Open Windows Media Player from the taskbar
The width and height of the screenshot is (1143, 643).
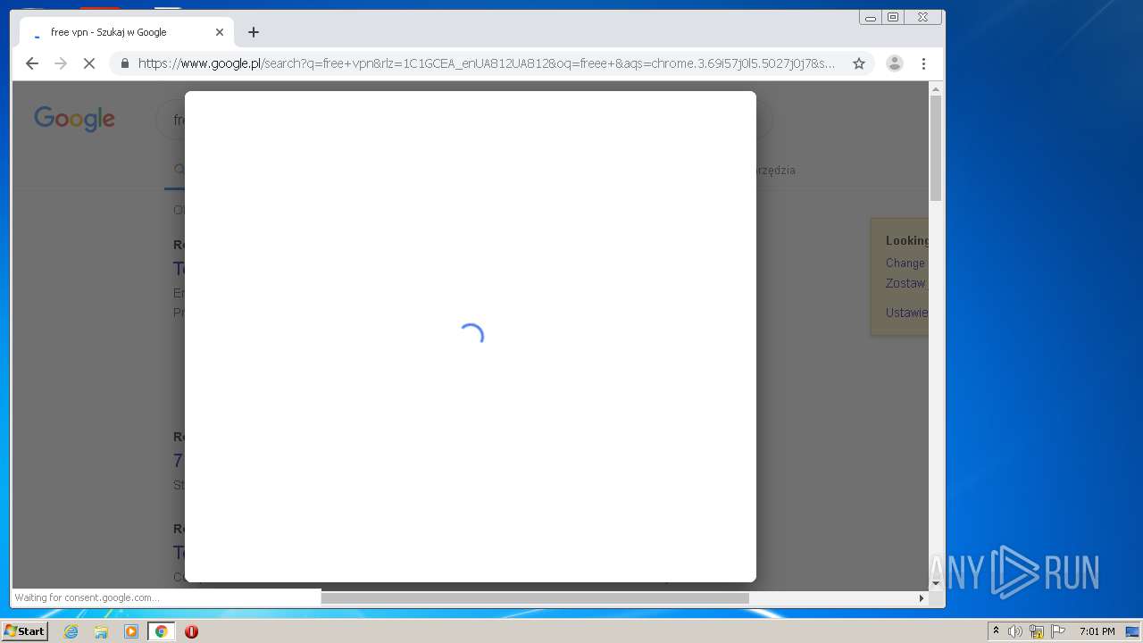(x=131, y=631)
